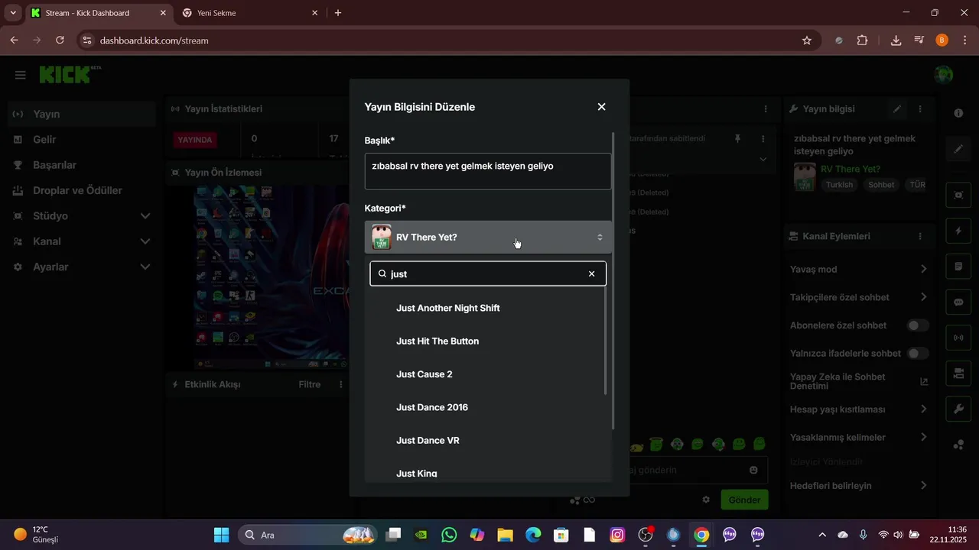Viewport: 979px width, 550px height.
Task: Select Just Hit The Button category
Action: pos(437,341)
